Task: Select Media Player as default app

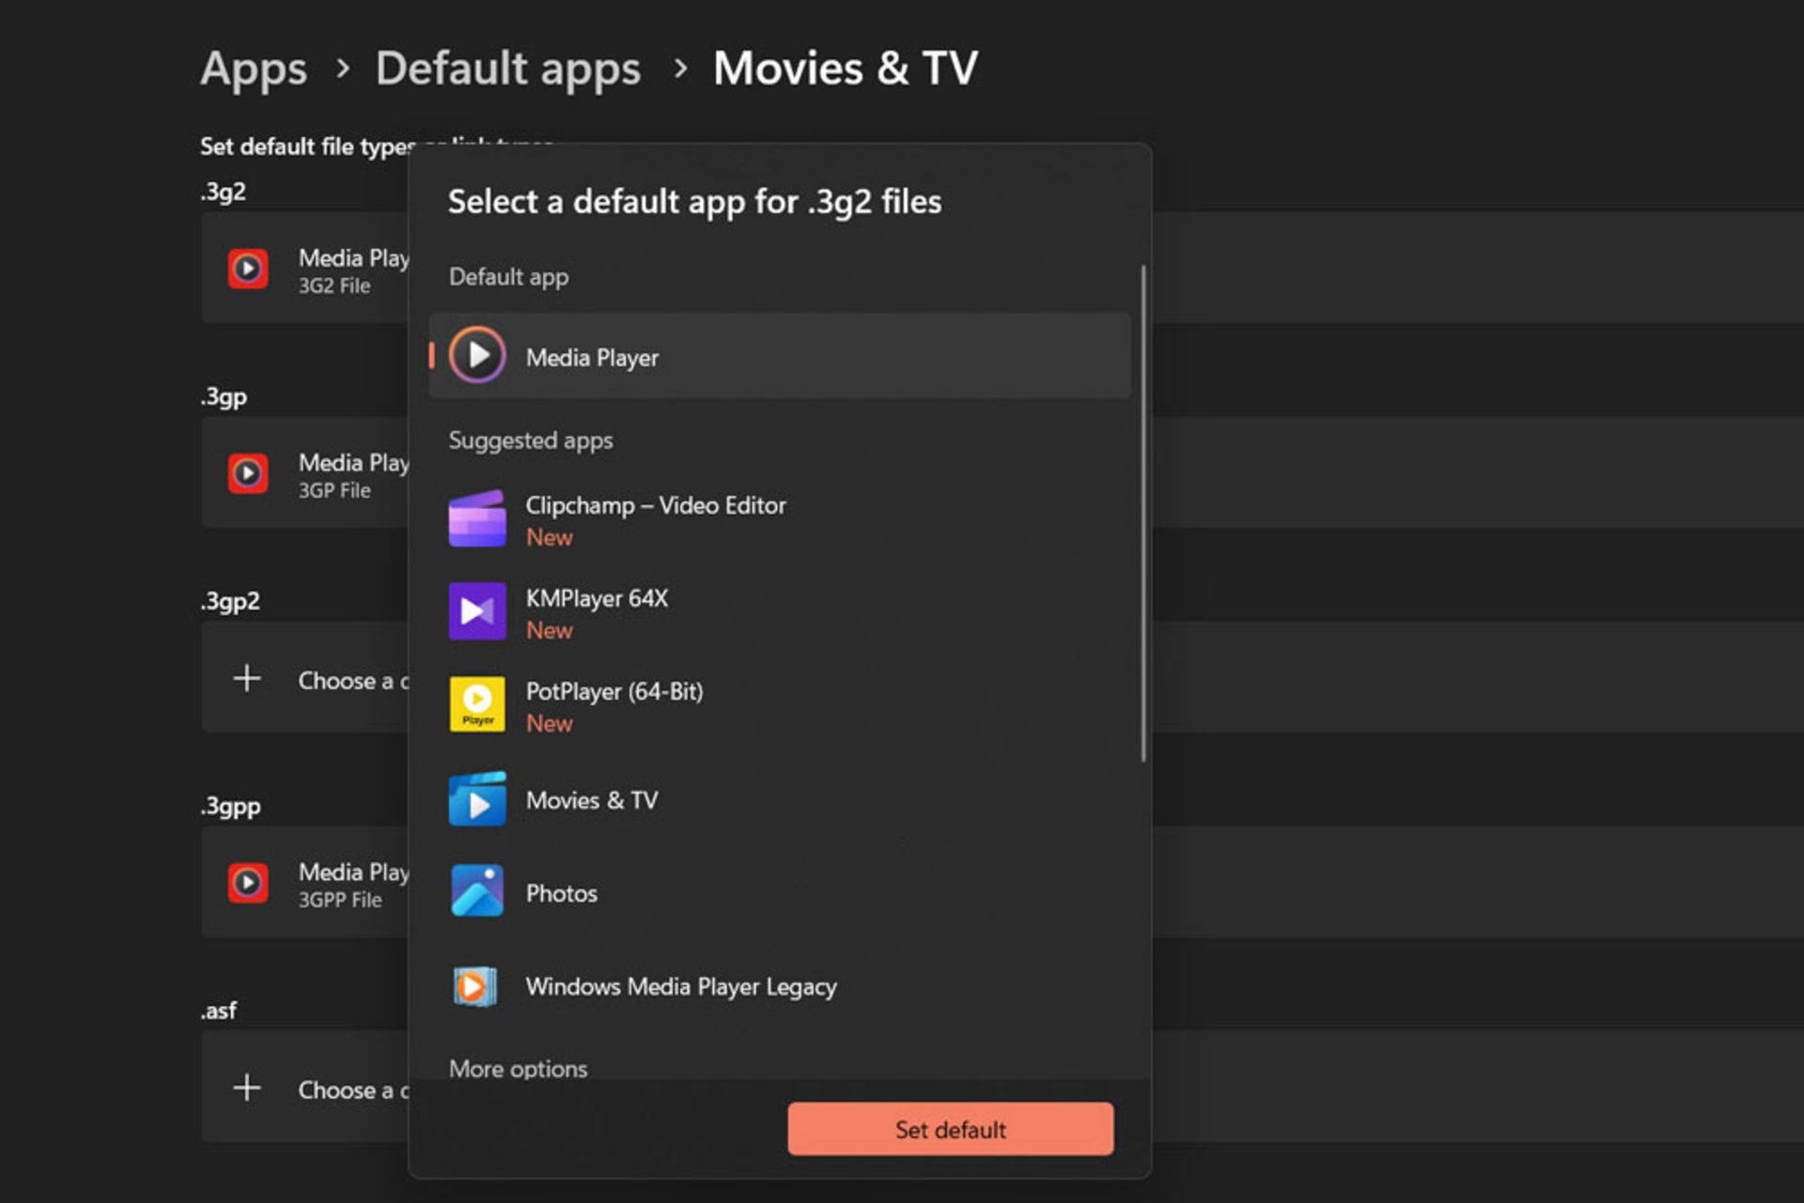Action: point(779,356)
